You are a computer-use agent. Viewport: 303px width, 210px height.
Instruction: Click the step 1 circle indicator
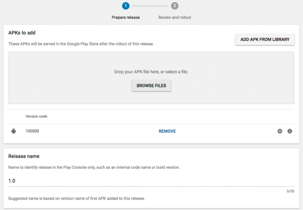click(126, 6)
